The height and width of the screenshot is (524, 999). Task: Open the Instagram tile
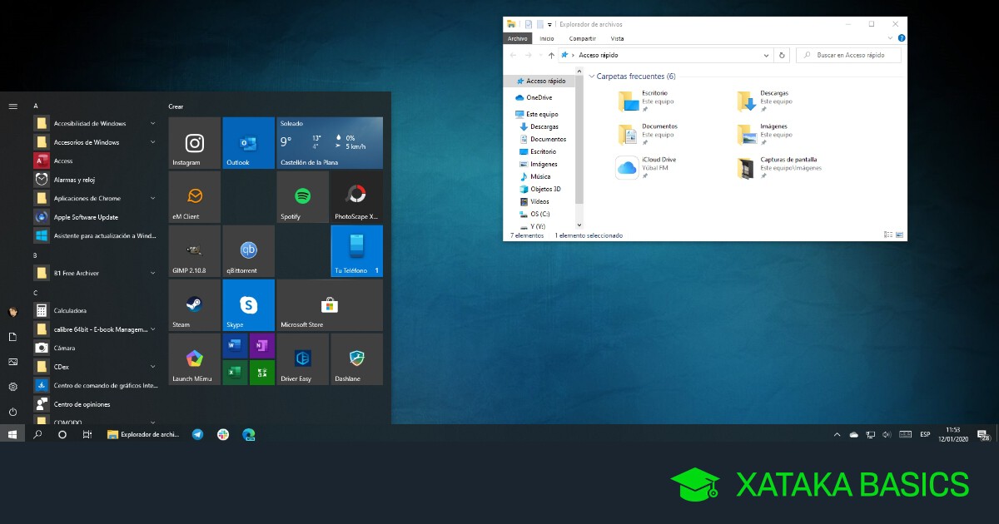pyautogui.click(x=194, y=143)
